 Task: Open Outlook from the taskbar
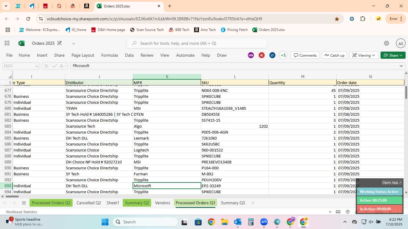point(238,222)
